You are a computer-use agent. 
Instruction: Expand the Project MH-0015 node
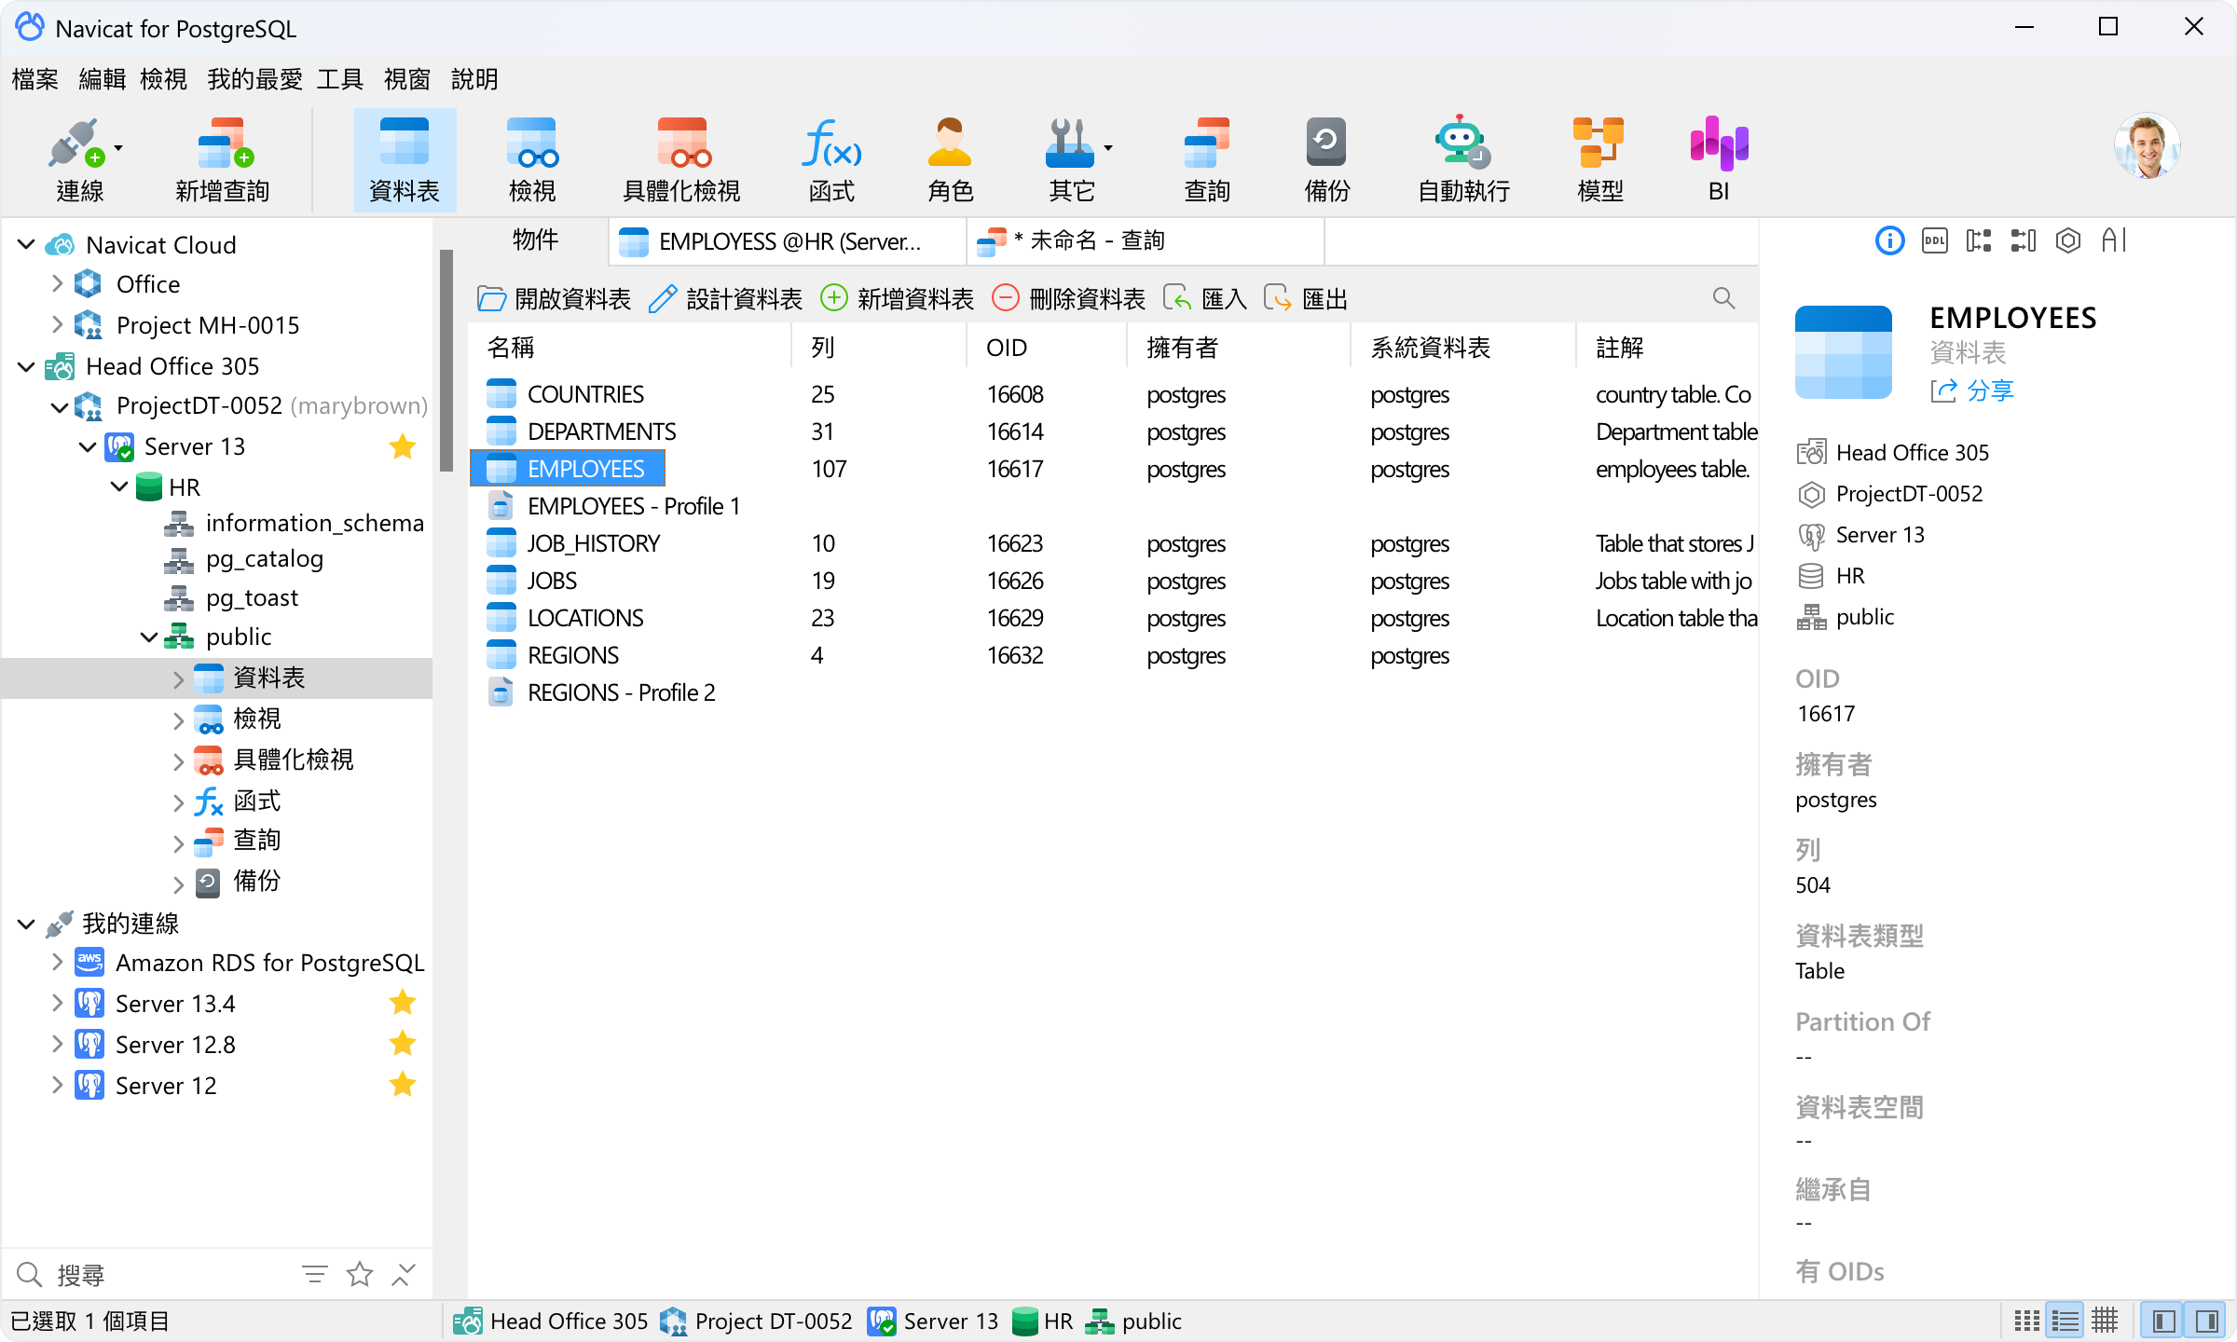[x=57, y=325]
